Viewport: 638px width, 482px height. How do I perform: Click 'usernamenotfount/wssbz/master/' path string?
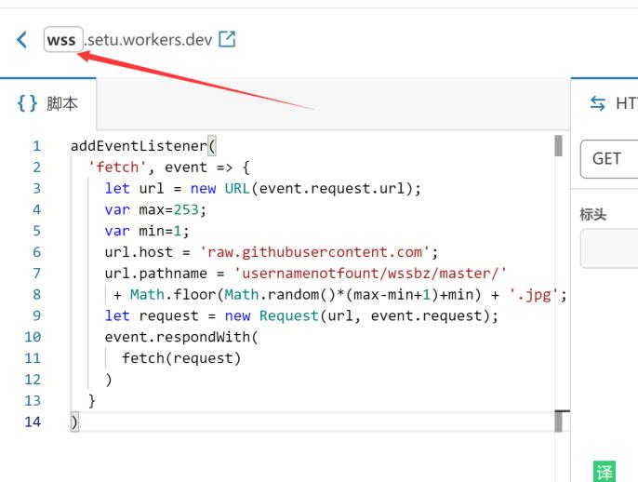tap(370, 274)
